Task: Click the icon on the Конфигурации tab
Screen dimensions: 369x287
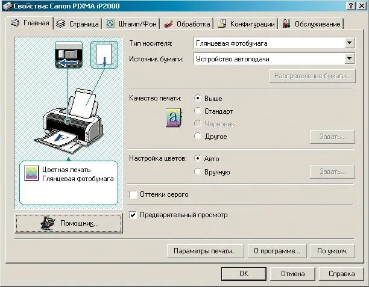Action: (222, 23)
